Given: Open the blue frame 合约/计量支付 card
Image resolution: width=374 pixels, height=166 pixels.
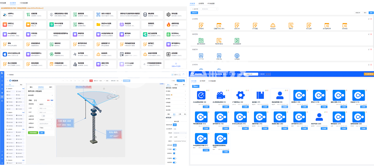Looking at the screenshot, I should click(105, 15).
